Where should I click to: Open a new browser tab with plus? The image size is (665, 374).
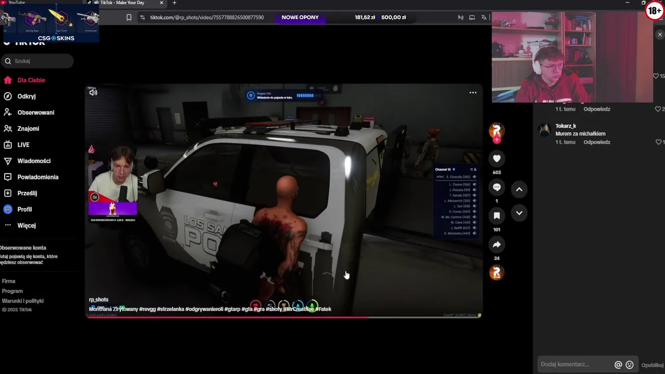(x=174, y=3)
